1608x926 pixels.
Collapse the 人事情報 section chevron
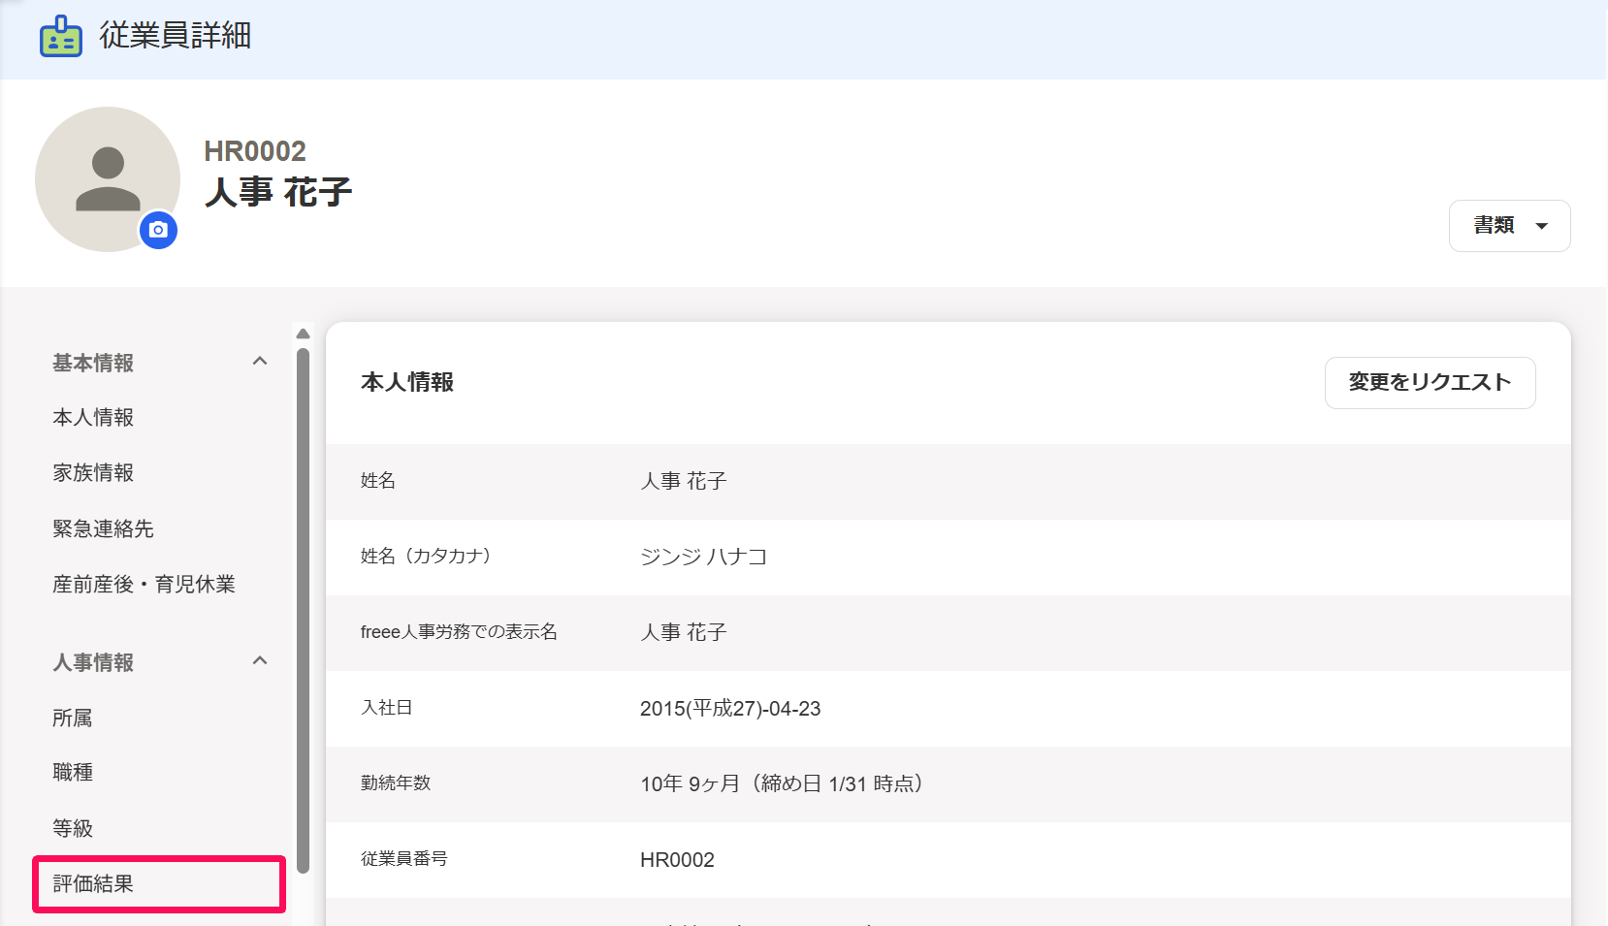(x=260, y=661)
